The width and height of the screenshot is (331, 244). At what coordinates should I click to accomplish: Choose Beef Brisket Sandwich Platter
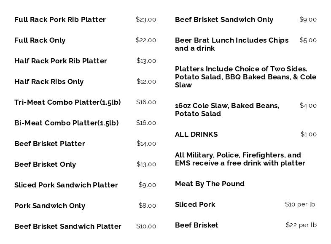tap(68, 227)
